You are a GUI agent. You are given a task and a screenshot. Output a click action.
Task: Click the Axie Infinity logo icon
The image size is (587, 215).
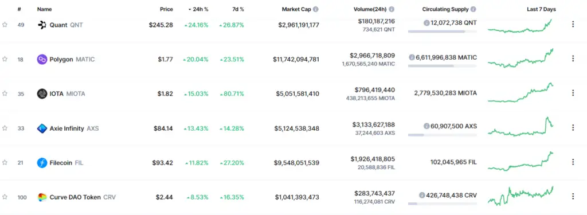click(x=42, y=128)
